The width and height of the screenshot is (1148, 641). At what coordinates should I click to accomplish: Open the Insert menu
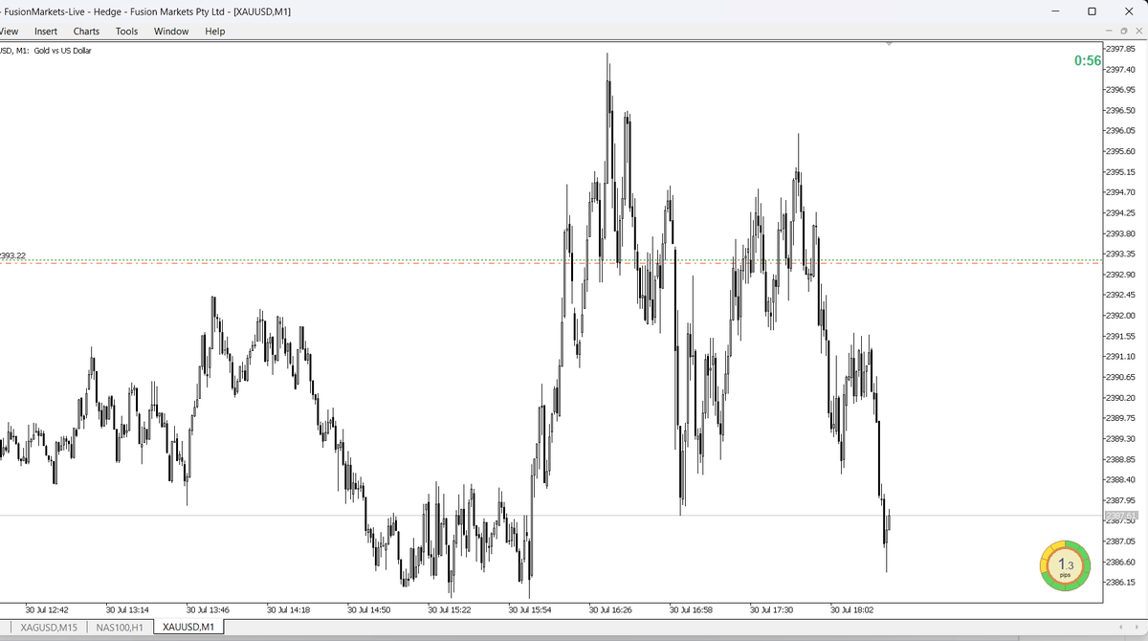(46, 31)
